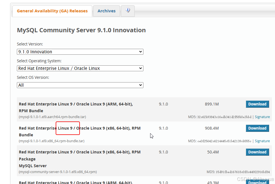
Task: Click version 9.1.0 in the 908.4M row
Action: 163,128
